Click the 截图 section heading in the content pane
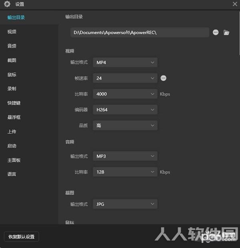The width and height of the screenshot is (240, 248). [70, 193]
